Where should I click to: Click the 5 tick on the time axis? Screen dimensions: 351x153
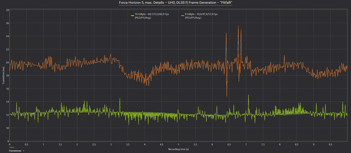(179, 144)
